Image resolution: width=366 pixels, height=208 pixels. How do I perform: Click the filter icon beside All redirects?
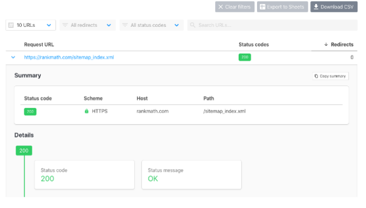tap(65, 25)
